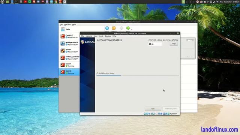Click the CentOS logo in installer sidebar
The image size is (240, 135).
pyautogui.click(x=87, y=42)
